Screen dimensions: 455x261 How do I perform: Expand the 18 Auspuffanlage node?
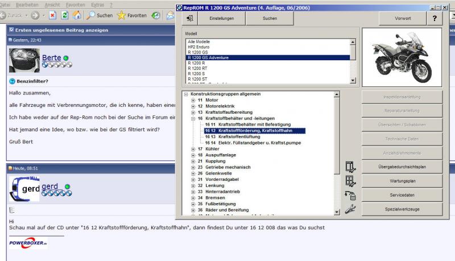click(193, 155)
